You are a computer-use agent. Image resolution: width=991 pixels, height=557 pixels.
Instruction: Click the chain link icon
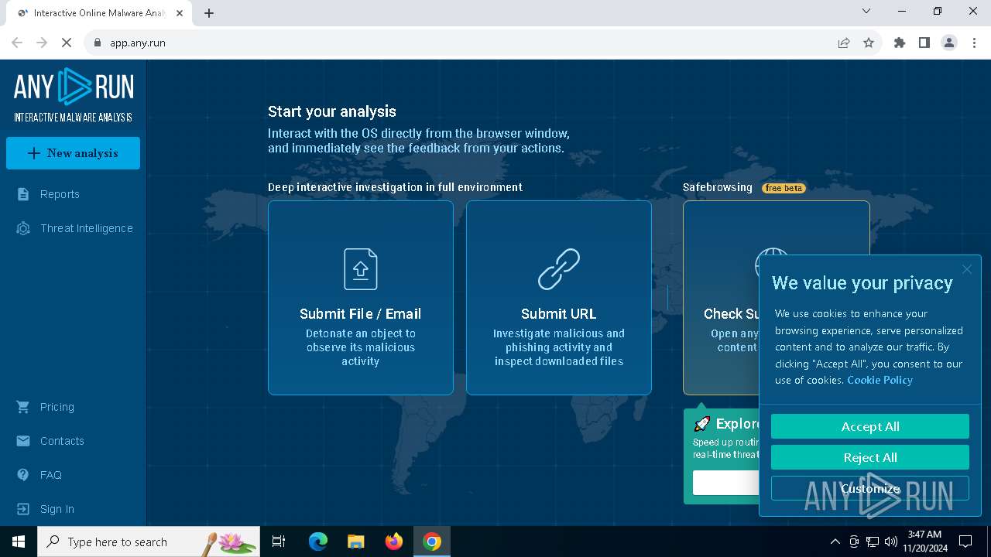[559, 269]
